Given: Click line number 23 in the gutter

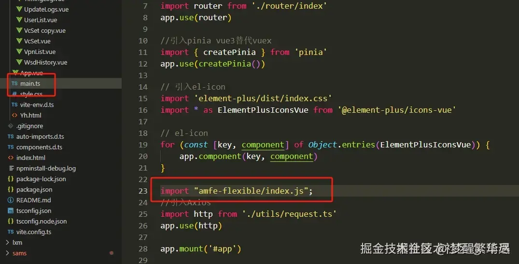Looking at the screenshot, I should (142, 191).
